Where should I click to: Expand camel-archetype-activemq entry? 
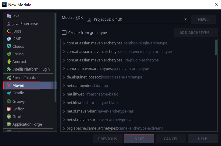click(x=64, y=128)
